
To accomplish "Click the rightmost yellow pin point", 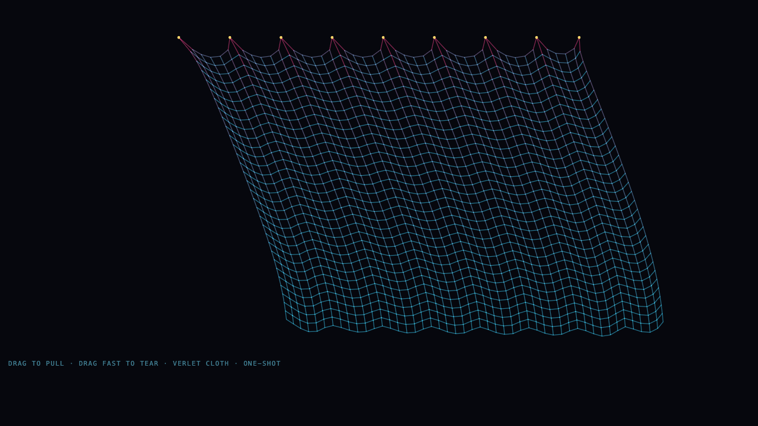I will [x=579, y=37].
